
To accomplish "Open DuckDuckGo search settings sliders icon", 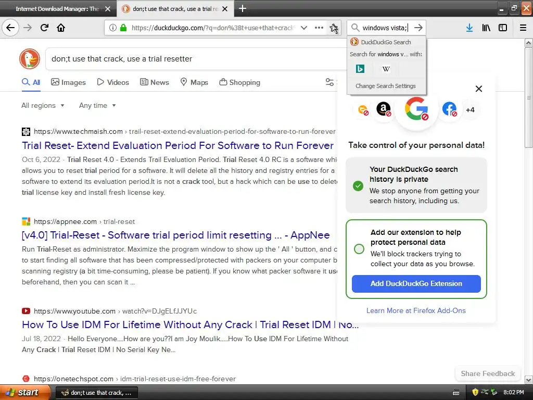I will click(329, 82).
